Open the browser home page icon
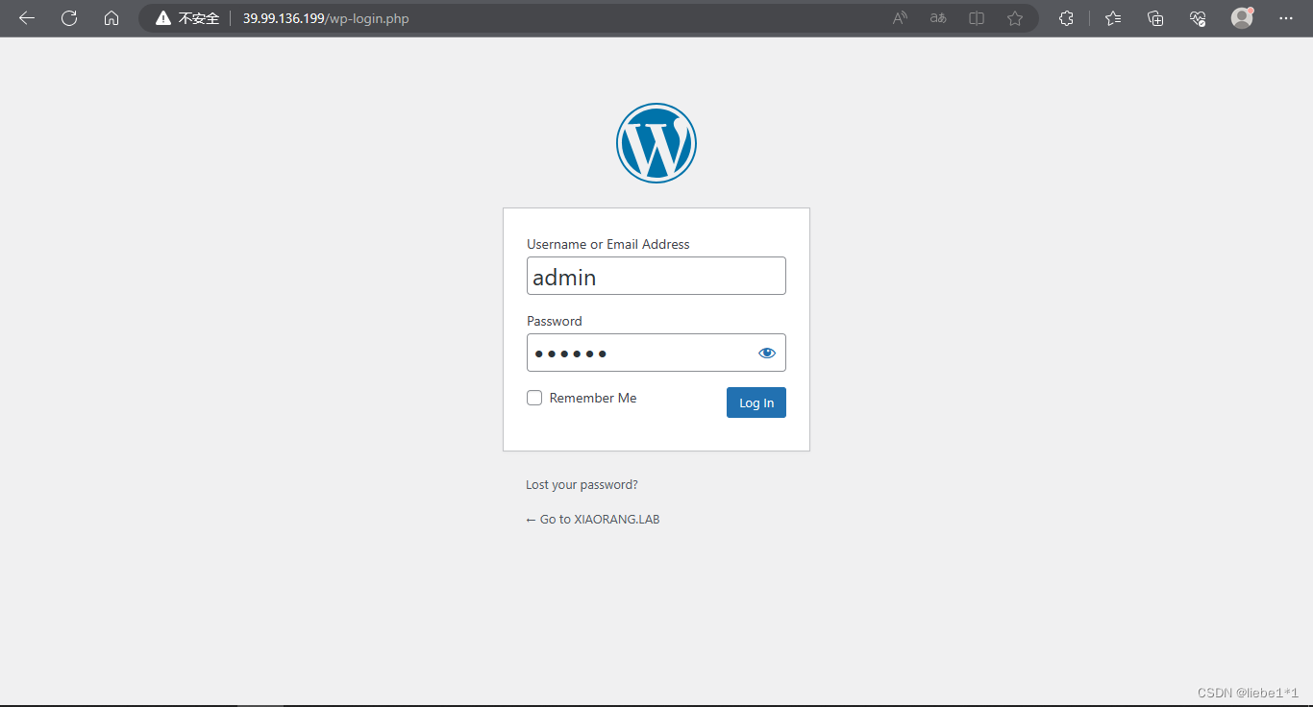The image size is (1313, 707). tap(111, 18)
